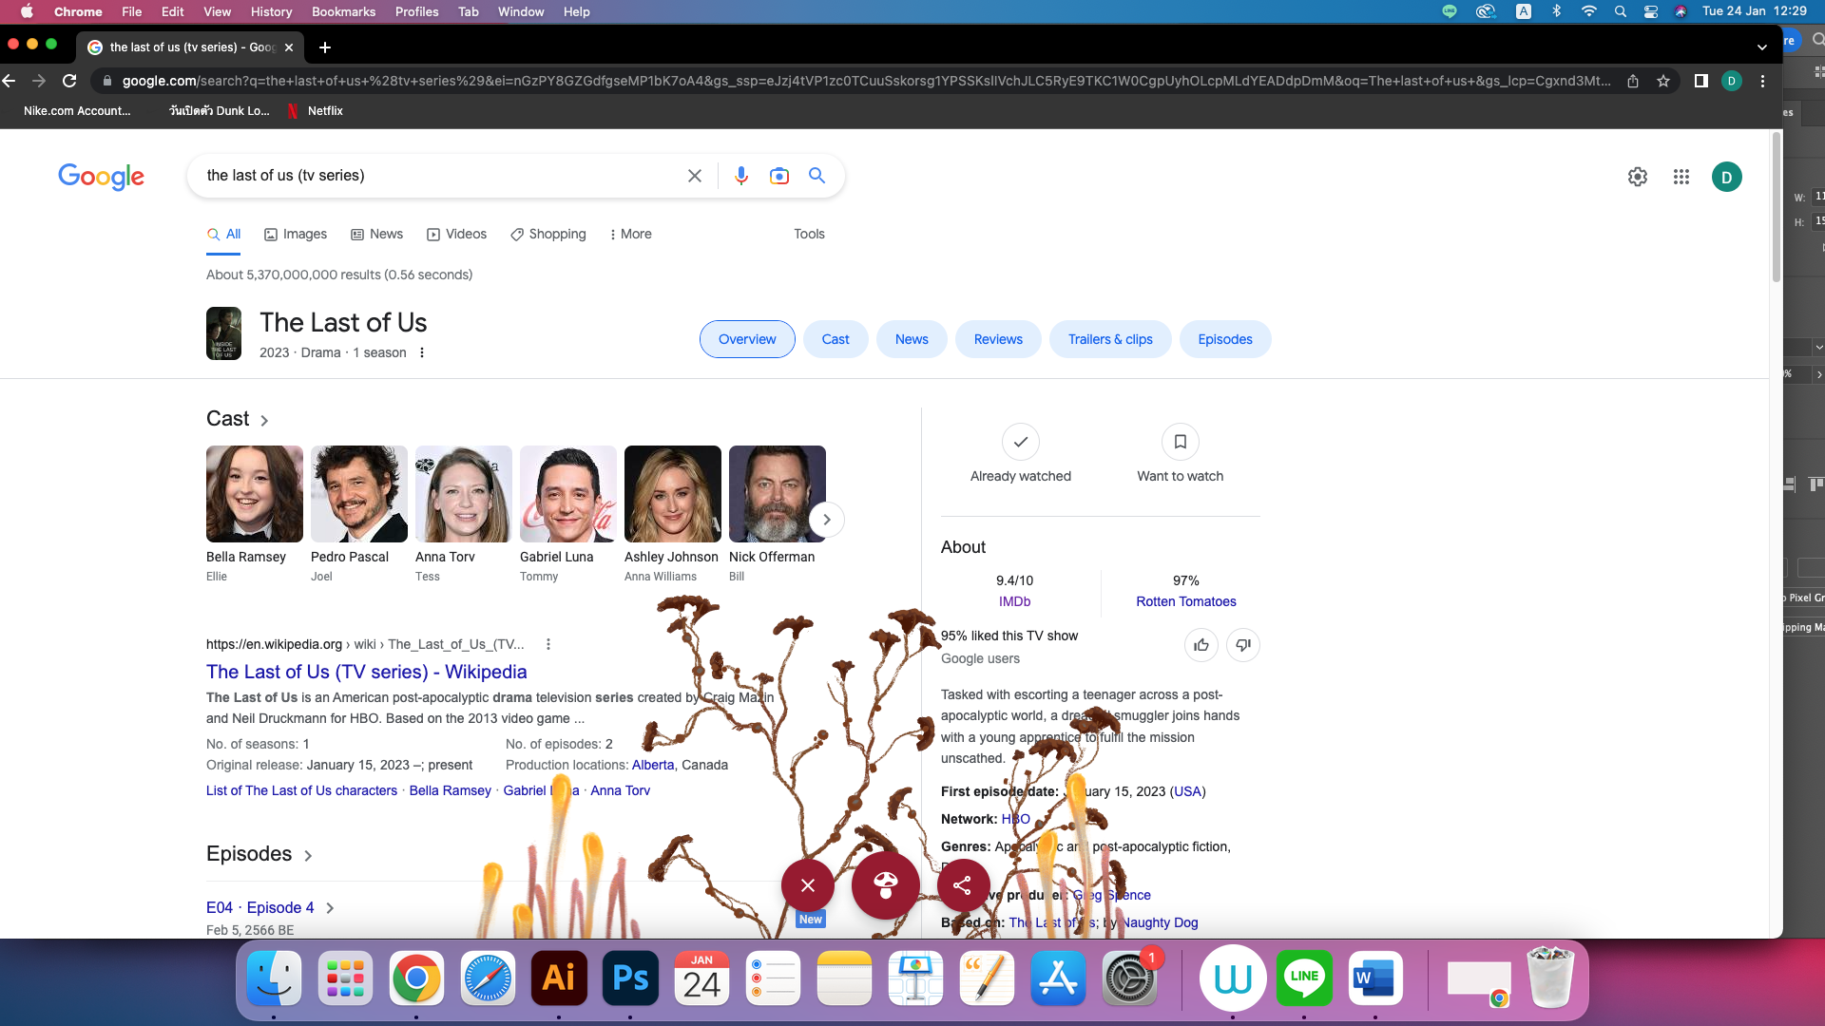Open more options beside 1 season
This screenshot has height=1026, width=1825.
click(422, 352)
